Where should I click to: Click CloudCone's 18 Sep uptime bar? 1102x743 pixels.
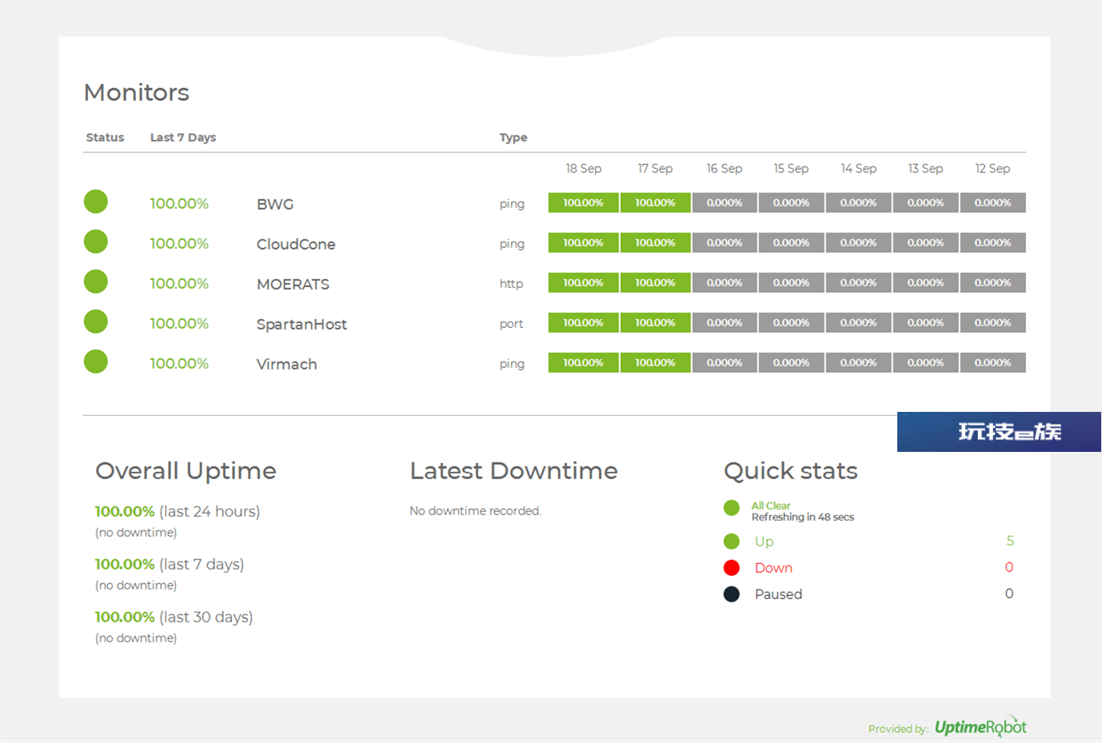[583, 242]
